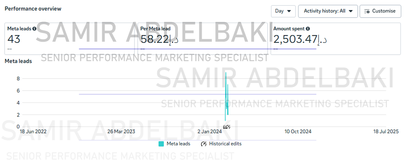Viewport: 404px width, 164px height.
Task: Click the 43 Meta leads value
Action: click(14, 39)
